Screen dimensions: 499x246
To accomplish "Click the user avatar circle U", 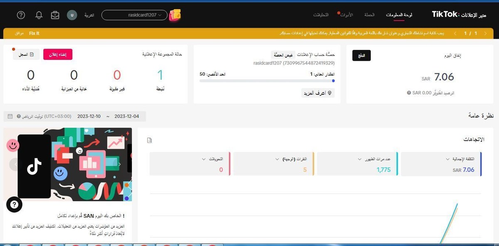I will point(72,15).
